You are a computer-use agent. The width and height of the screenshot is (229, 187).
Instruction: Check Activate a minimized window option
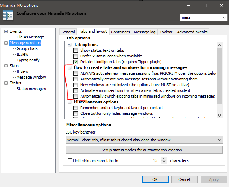point(76,90)
